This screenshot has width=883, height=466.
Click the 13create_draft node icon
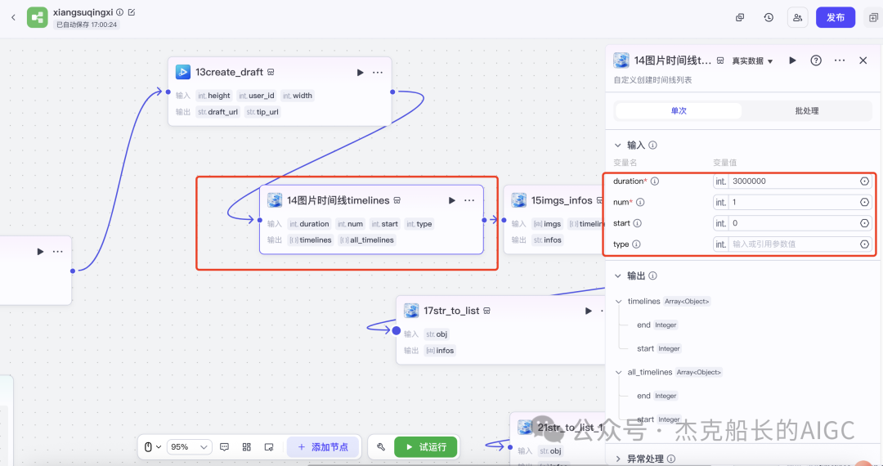click(x=182, y=72)
